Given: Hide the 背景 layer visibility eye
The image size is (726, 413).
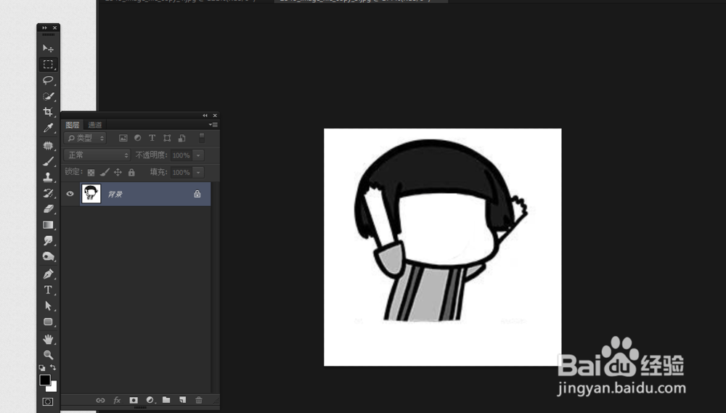Looking at the screenshot, I should coord(70,194).
